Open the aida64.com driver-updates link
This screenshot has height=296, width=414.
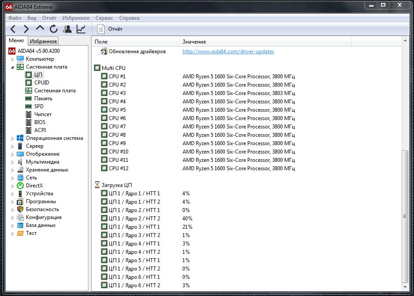(x=228, y=51)
